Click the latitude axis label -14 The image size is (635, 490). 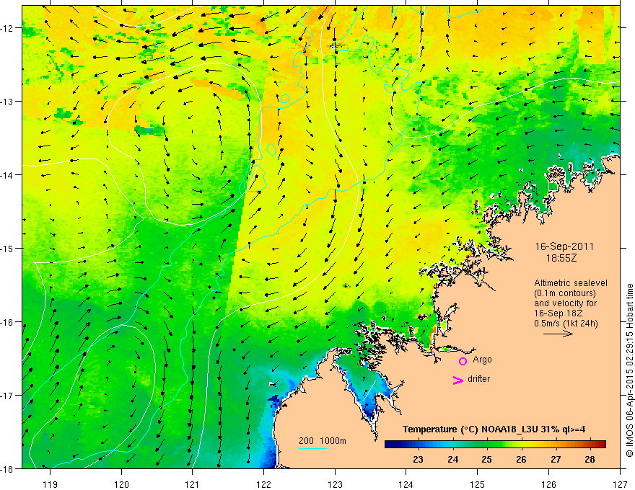click(x=8, y=175)
